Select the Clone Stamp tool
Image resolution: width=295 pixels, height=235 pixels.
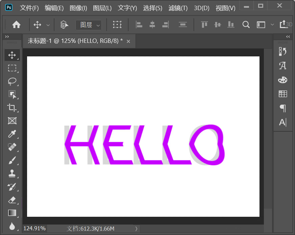[x=12, y=174]
